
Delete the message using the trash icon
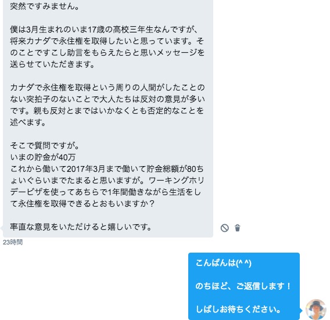[238, 228]
